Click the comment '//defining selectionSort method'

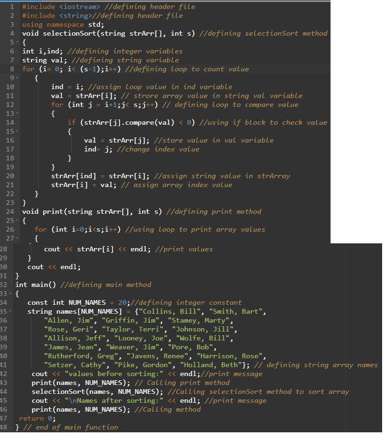[x=264, y=33]
